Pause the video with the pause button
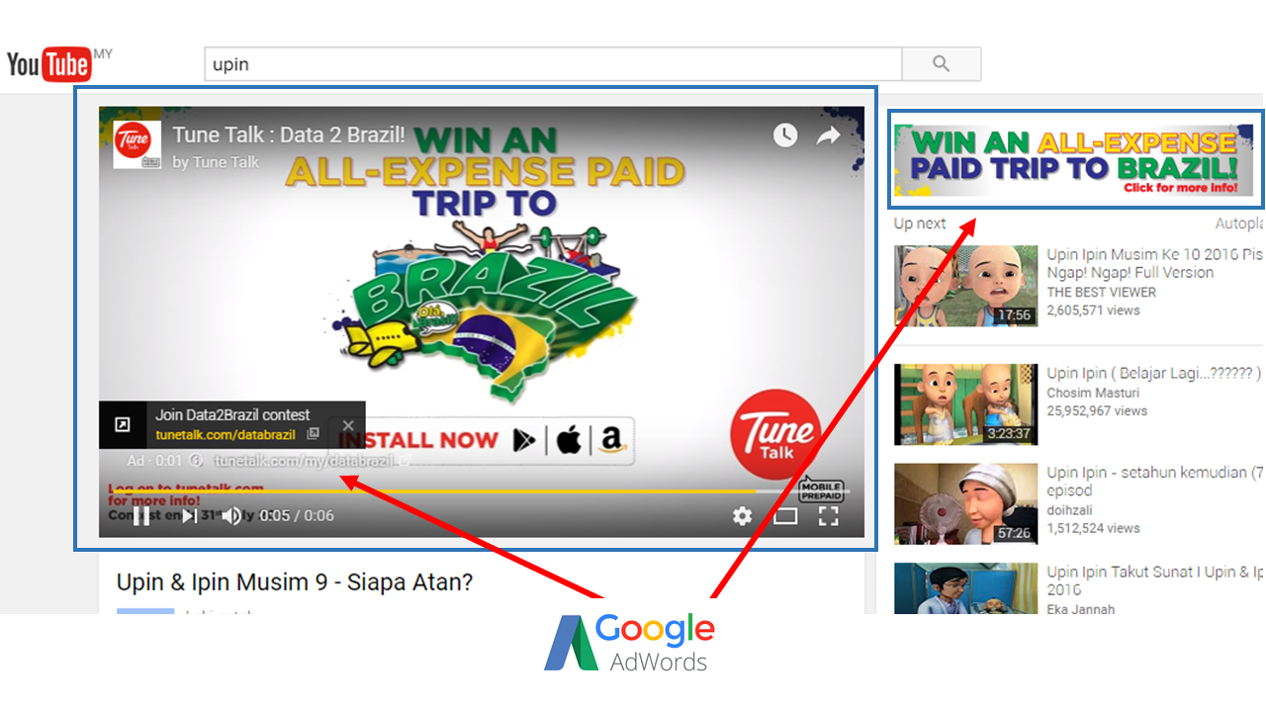 tap(141, 515)
